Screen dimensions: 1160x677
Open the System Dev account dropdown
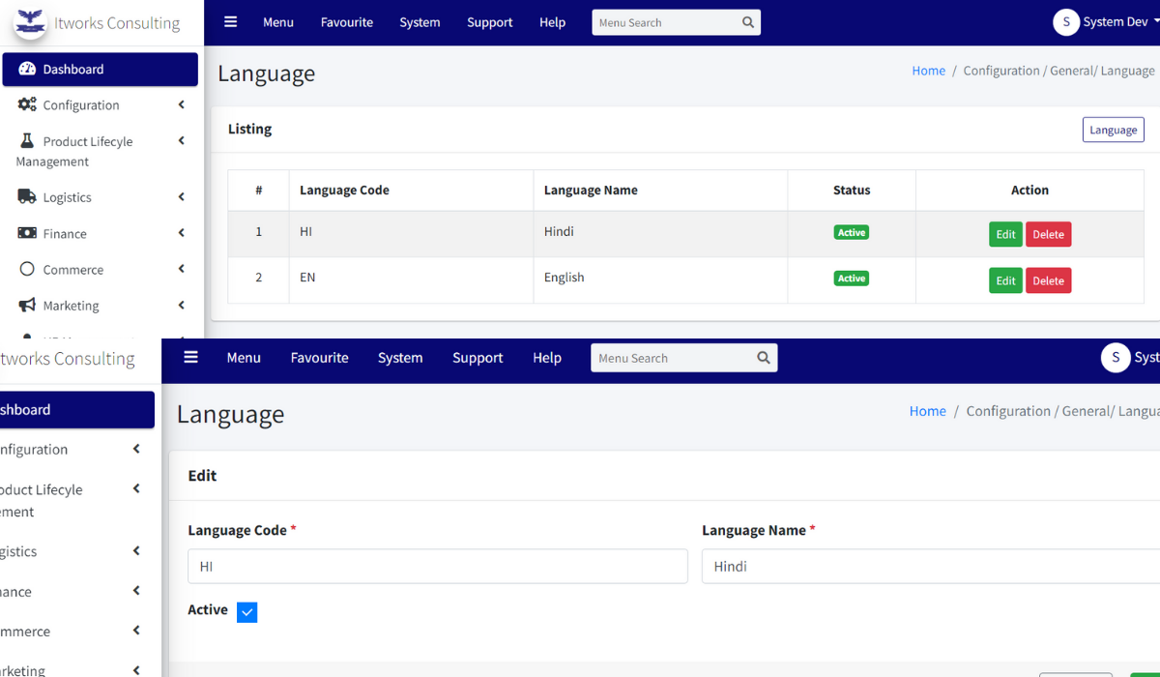[x=1109, y=21]
